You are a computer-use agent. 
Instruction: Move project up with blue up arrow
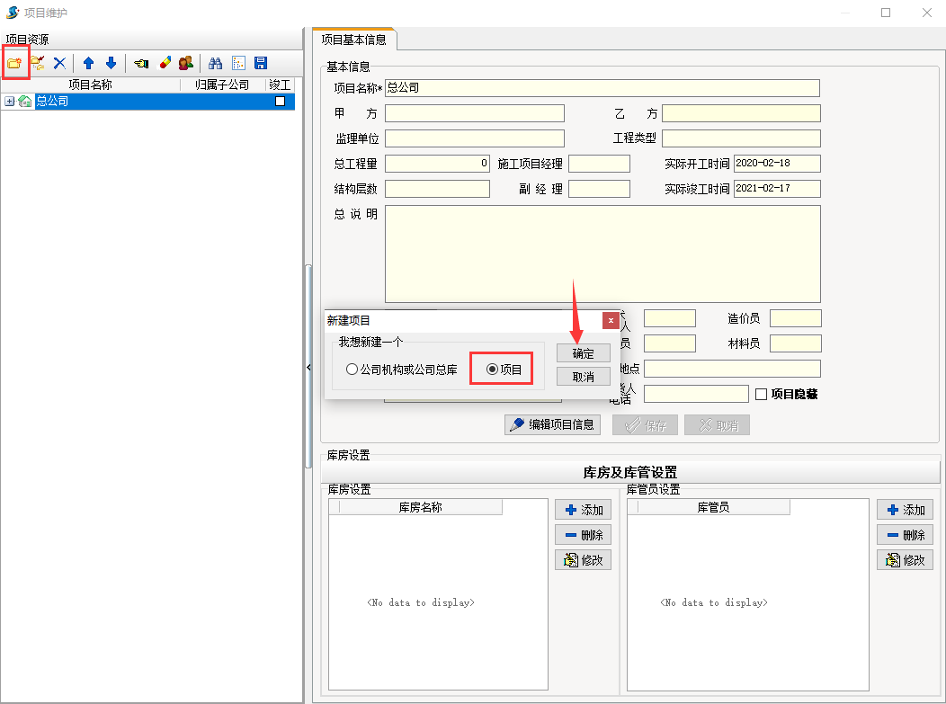coord(88,63)
